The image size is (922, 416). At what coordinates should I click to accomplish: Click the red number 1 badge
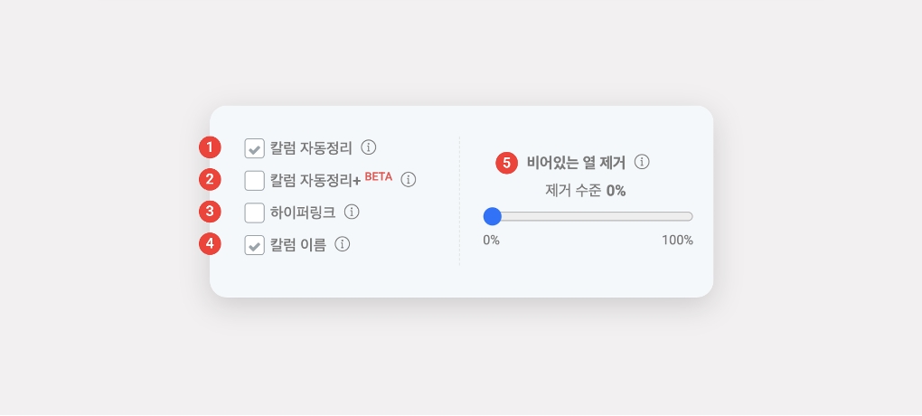click(x=210, y=147)
